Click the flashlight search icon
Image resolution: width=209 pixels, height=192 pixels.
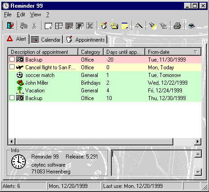coord(153,26)
